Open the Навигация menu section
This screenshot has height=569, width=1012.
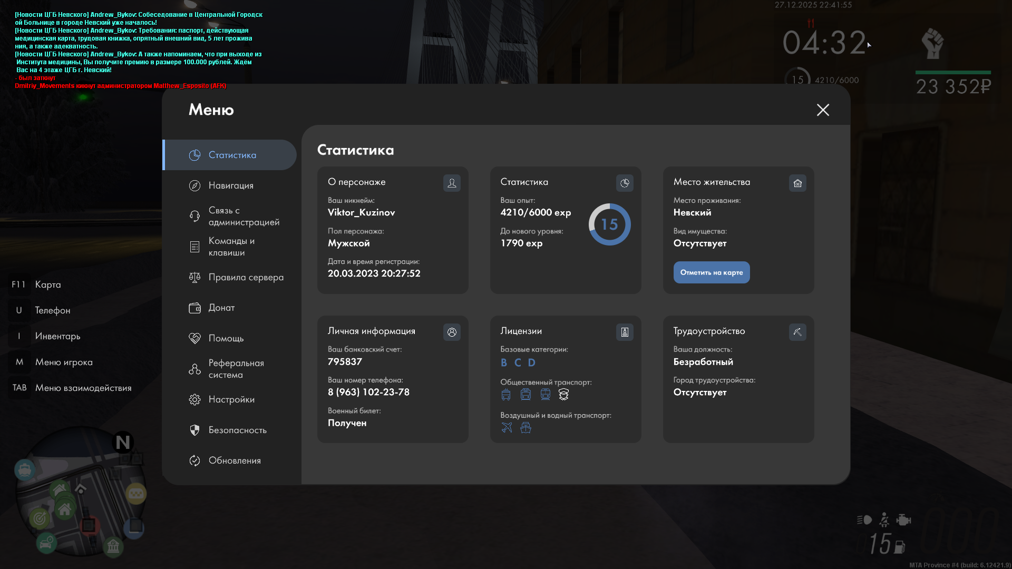pyautogui.click(x=231, y=185)
